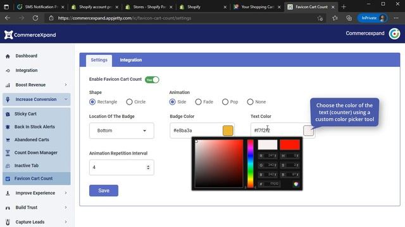Select the None animation radio button
This screenshot has height=227, width=405.
pyautogui.click(x=250, y=102)
